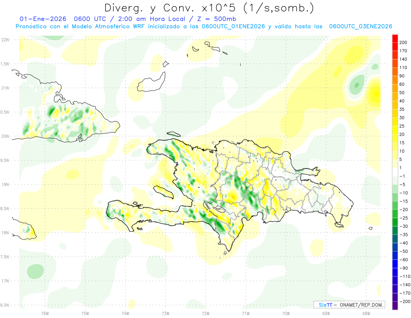
Task: Click latitude label '18N'
Action: pyautogui.click(x=5, y=233)
